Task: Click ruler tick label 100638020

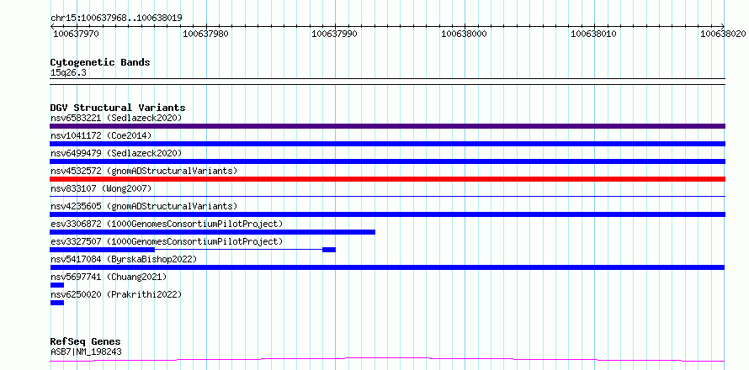Action: [x=723, y=34]
